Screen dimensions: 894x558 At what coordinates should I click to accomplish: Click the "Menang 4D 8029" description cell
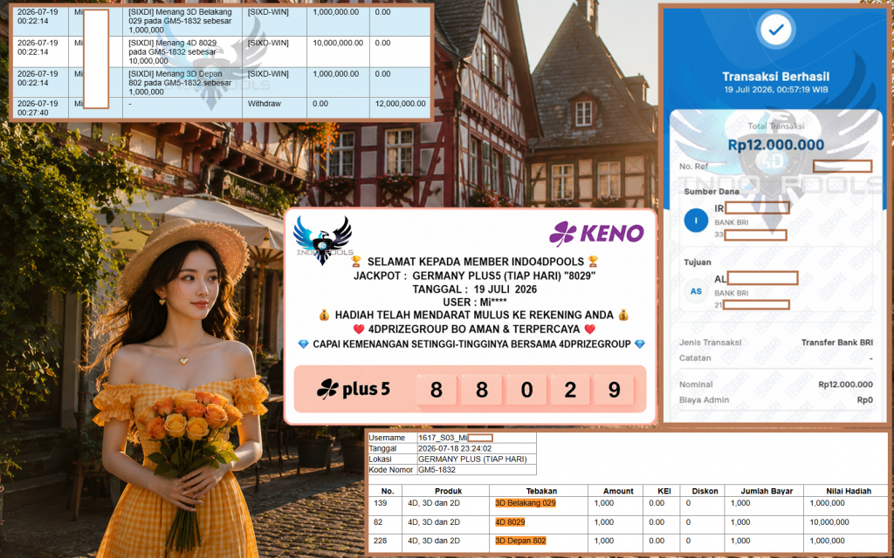(181, 51)
